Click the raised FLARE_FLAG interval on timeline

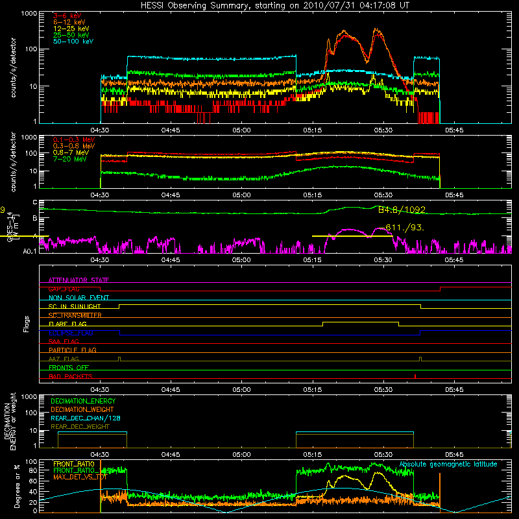point(361,322)
